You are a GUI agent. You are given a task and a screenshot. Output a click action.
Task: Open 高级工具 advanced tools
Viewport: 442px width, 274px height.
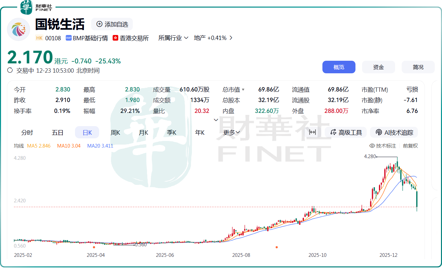pos(346,132)
